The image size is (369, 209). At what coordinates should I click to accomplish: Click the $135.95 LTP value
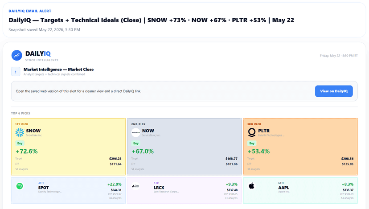pos(348,164)
